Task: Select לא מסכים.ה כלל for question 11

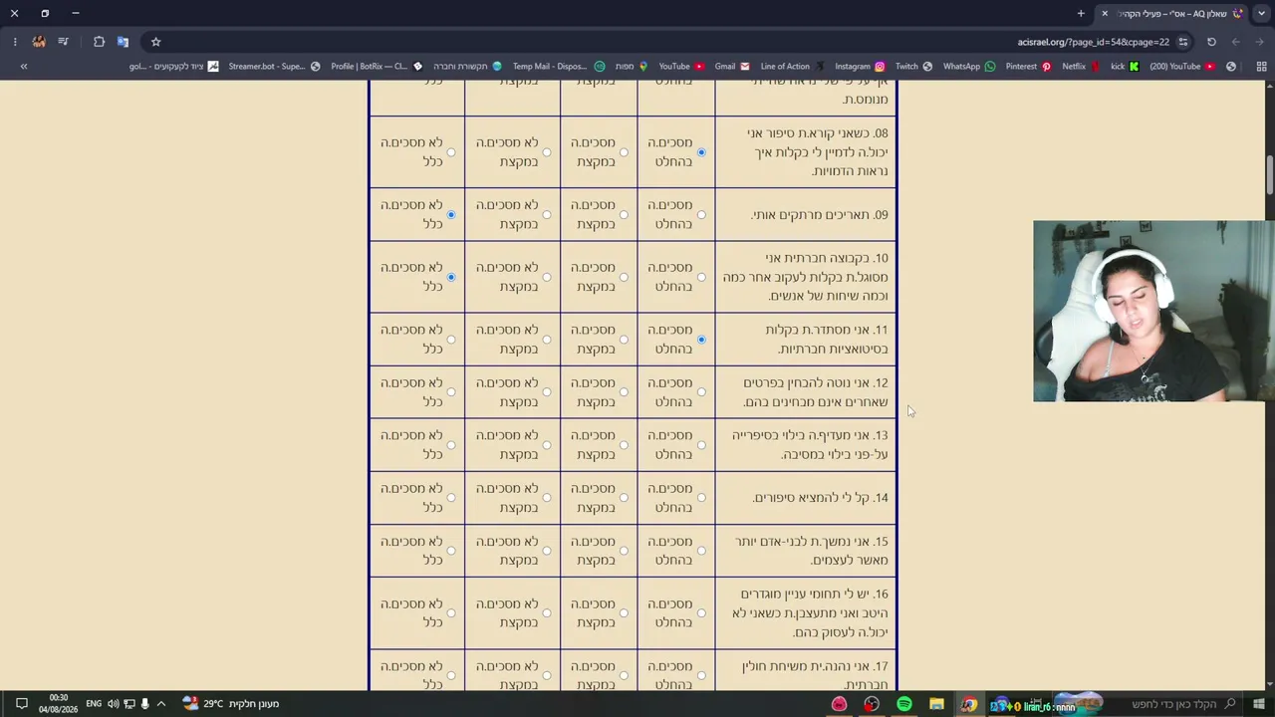Action: tap(451, 340)
